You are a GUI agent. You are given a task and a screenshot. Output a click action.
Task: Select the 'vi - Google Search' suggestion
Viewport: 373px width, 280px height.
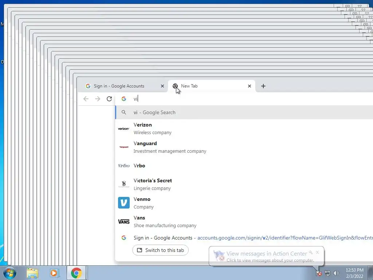(x=244, y=112)
